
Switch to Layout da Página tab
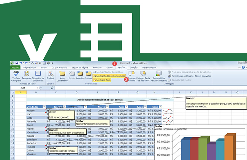(80, 67)
